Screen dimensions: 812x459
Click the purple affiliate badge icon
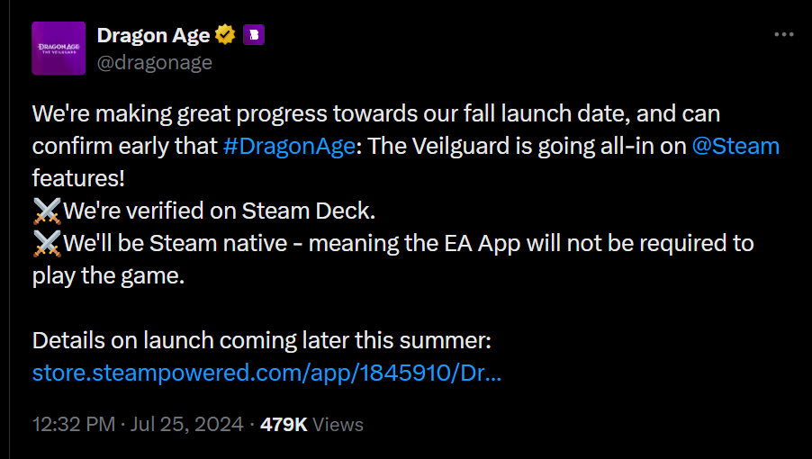coord(254,35)
